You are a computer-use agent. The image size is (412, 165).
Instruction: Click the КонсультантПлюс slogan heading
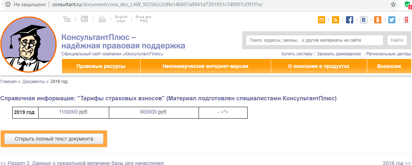123,41
